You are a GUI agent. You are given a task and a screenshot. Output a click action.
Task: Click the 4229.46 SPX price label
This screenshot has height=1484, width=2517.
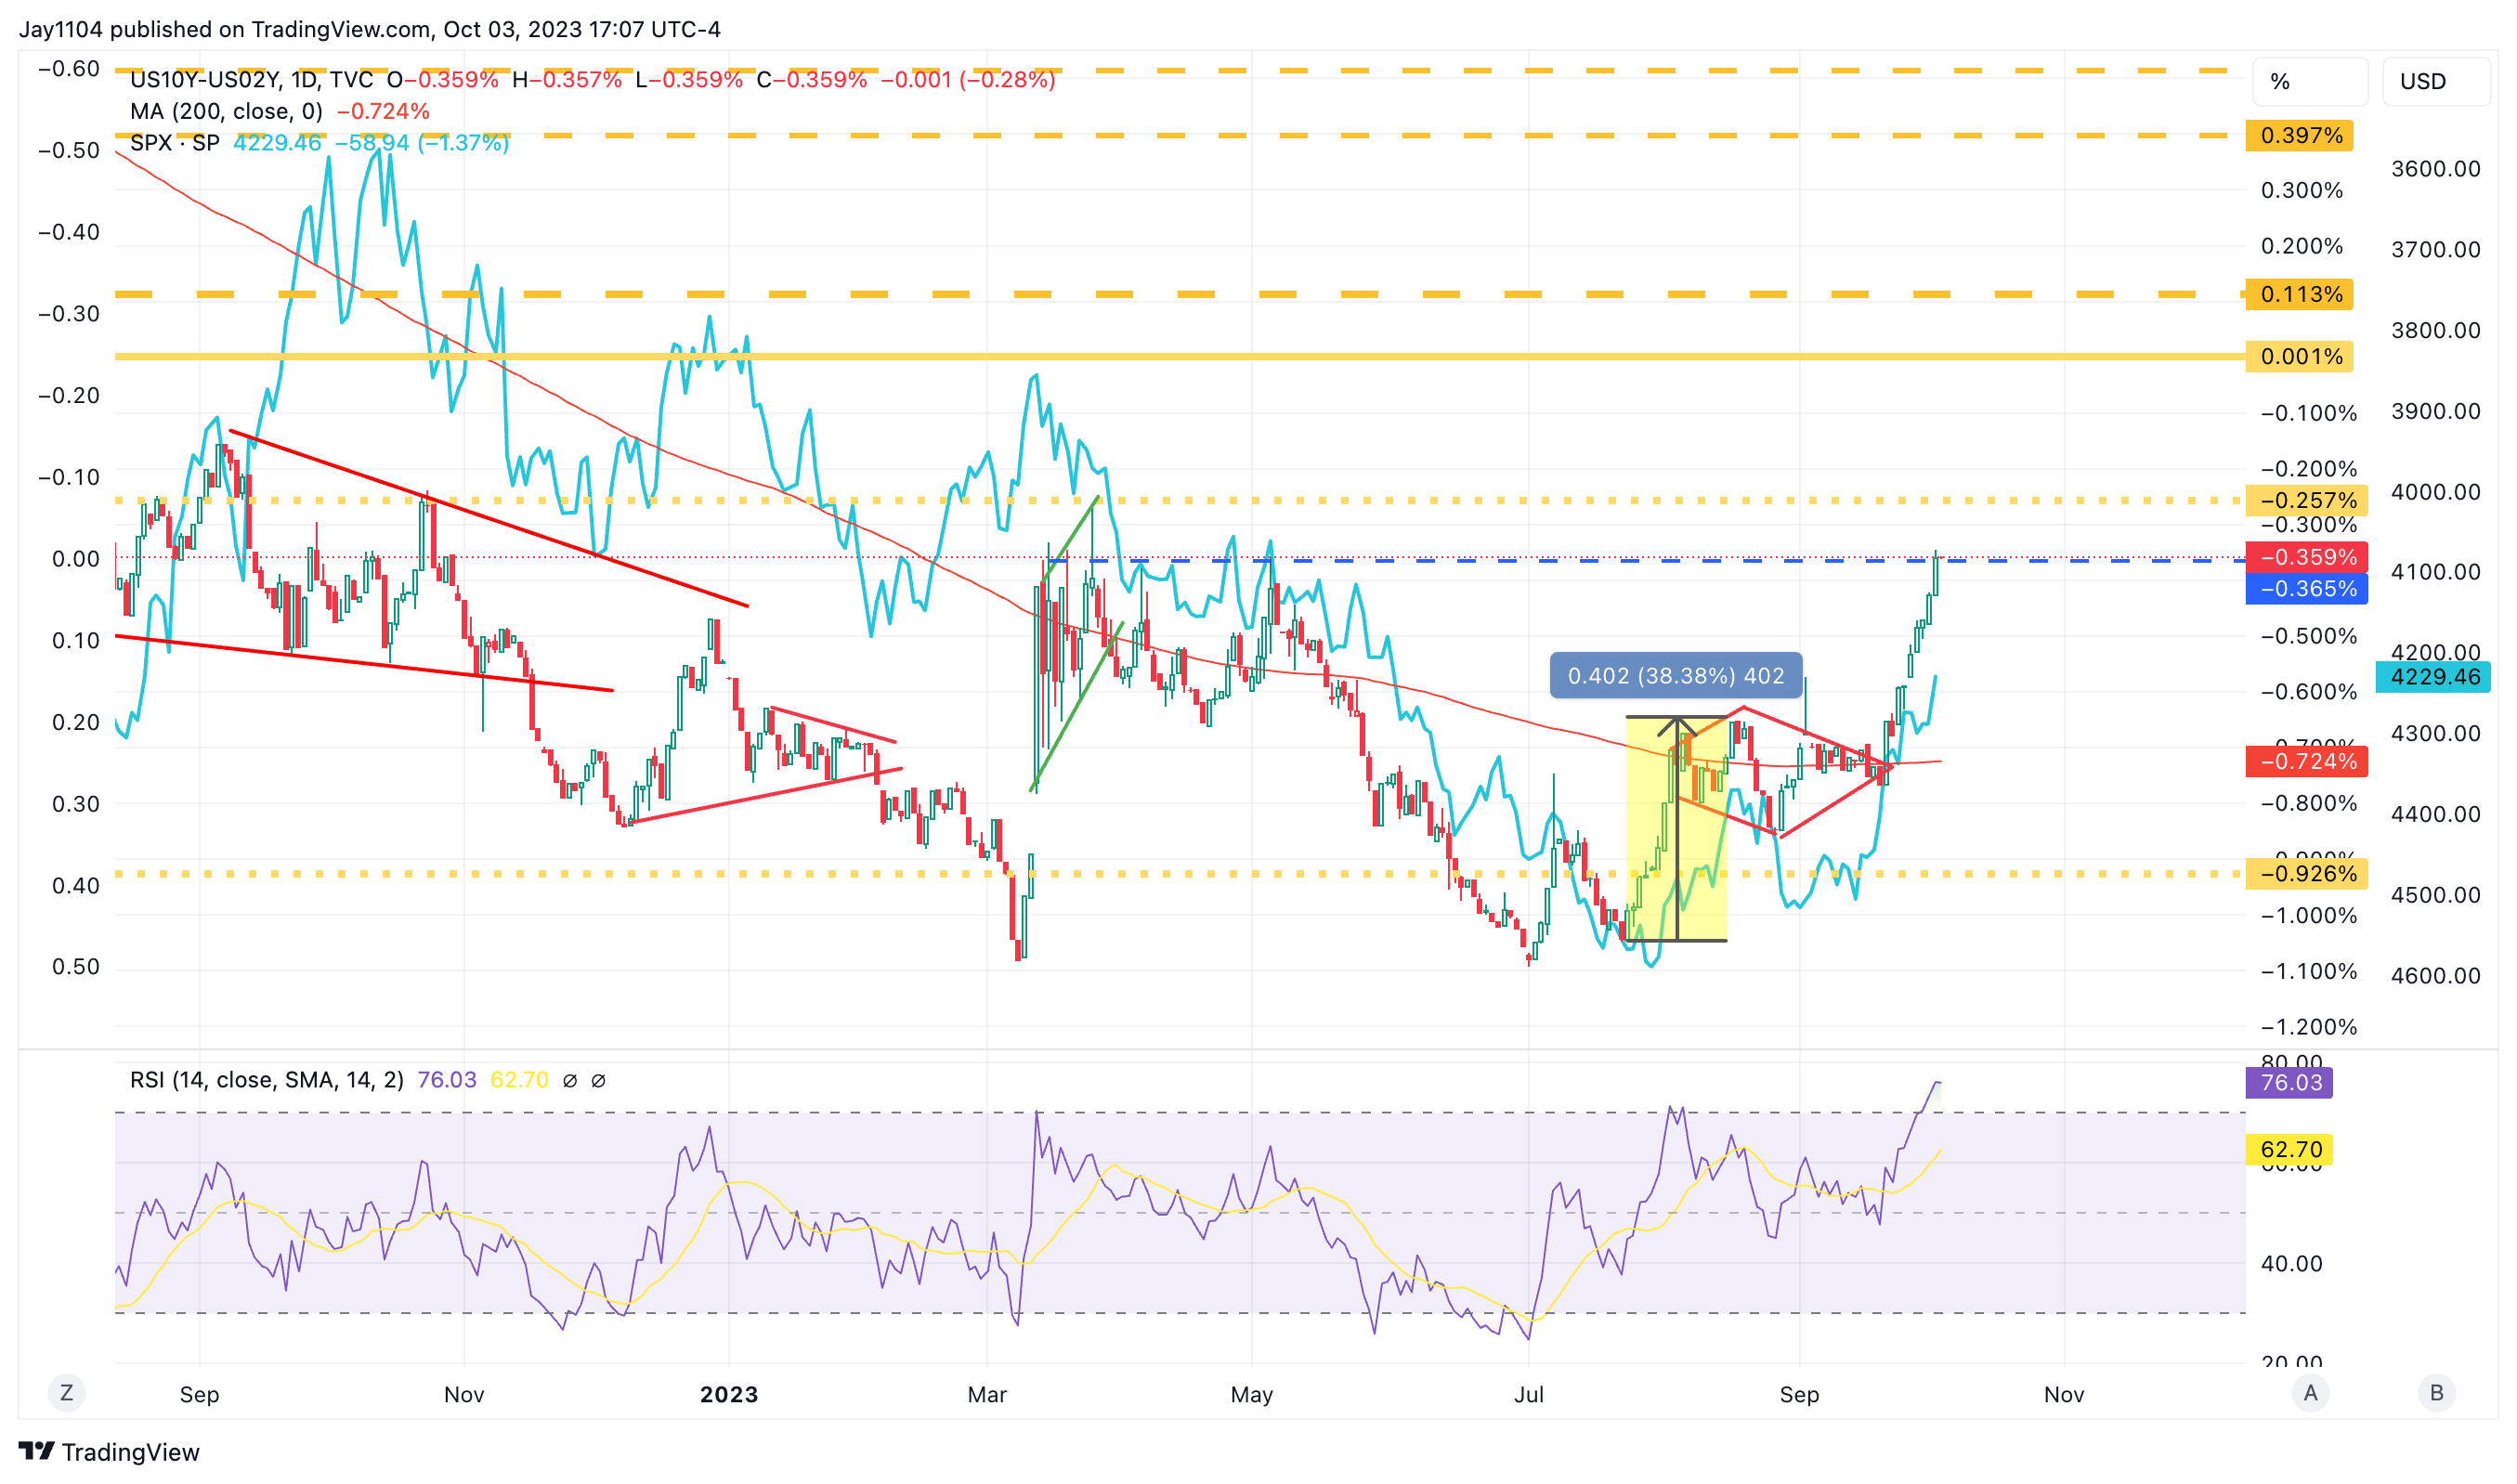[2432, 677]
